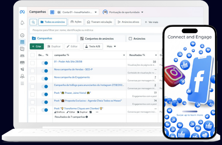
Task: Check the box for Prazer, Jaine Vieira post
Action: 32,94
